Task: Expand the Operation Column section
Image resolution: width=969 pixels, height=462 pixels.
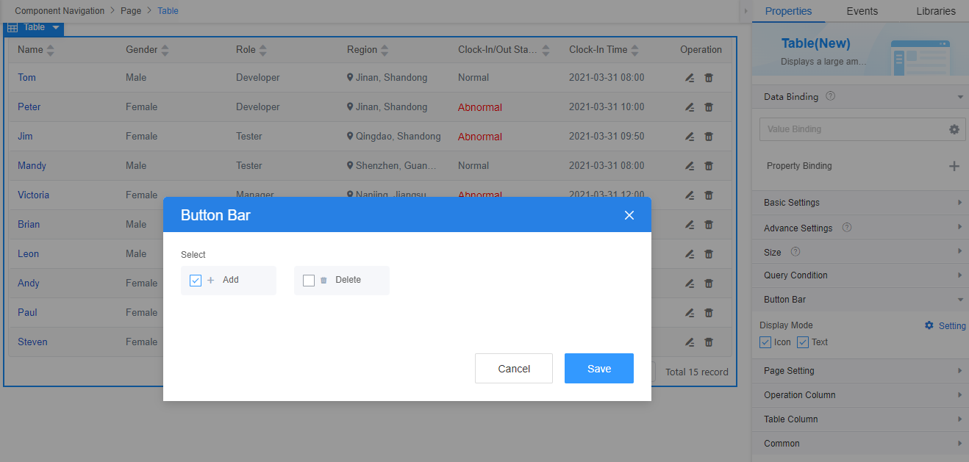Action: point(860,395)
